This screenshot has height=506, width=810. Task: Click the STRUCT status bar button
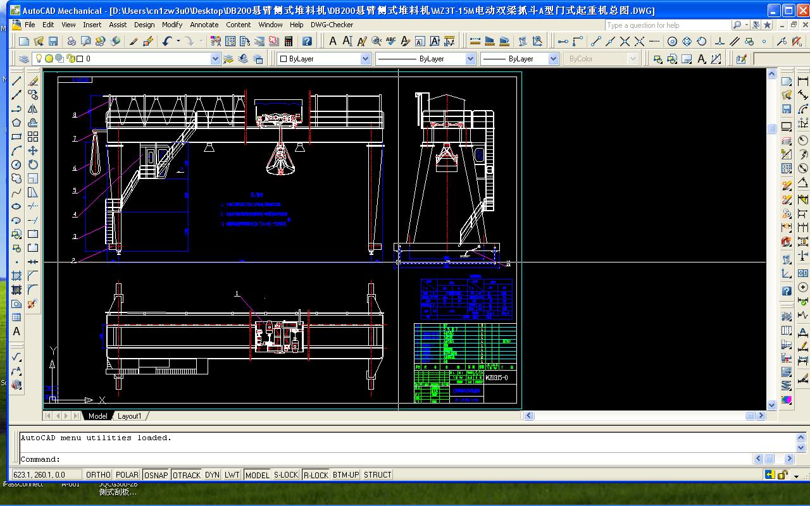pyautogui.click(x=377, y=475)
